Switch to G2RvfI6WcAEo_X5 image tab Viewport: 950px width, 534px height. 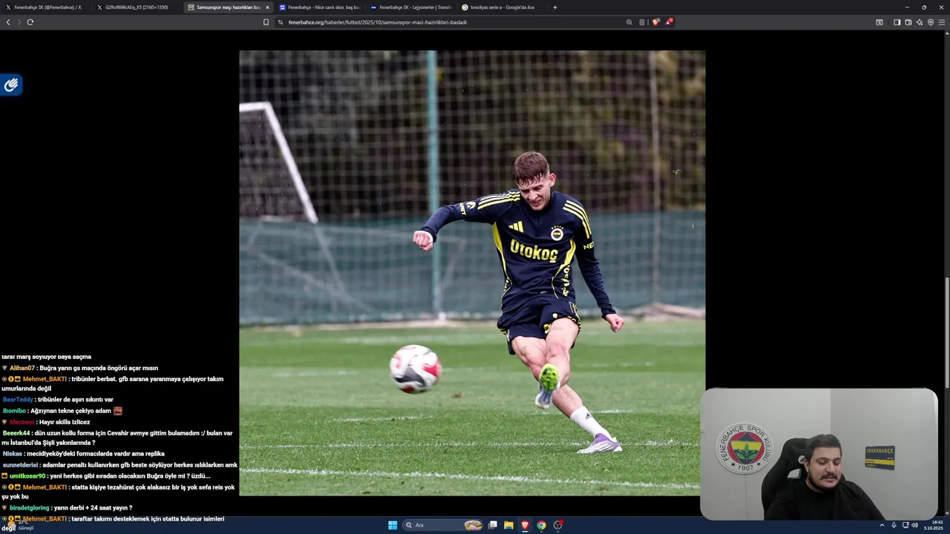click(137, 7)
